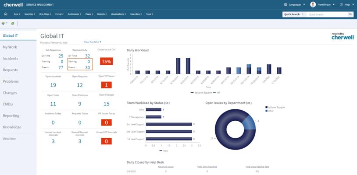Click Henri Bryce's avatar picture
This screenshot has width=357, height=175.
click(313, 4)
